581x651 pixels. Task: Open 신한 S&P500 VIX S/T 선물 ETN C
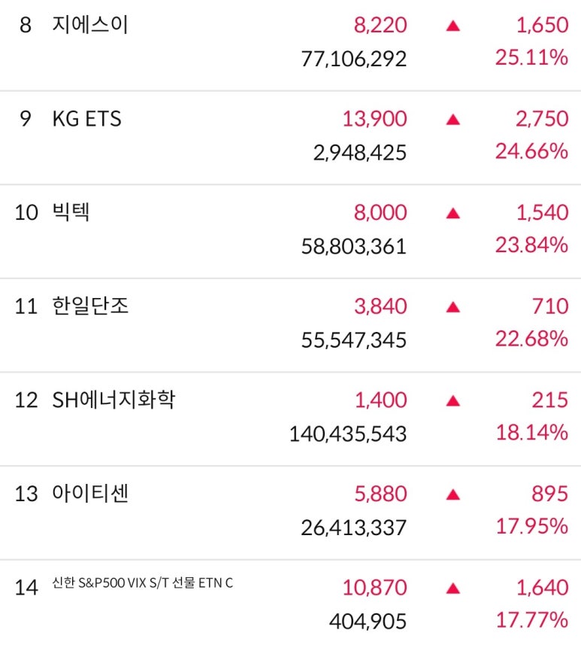pos(142,583)
